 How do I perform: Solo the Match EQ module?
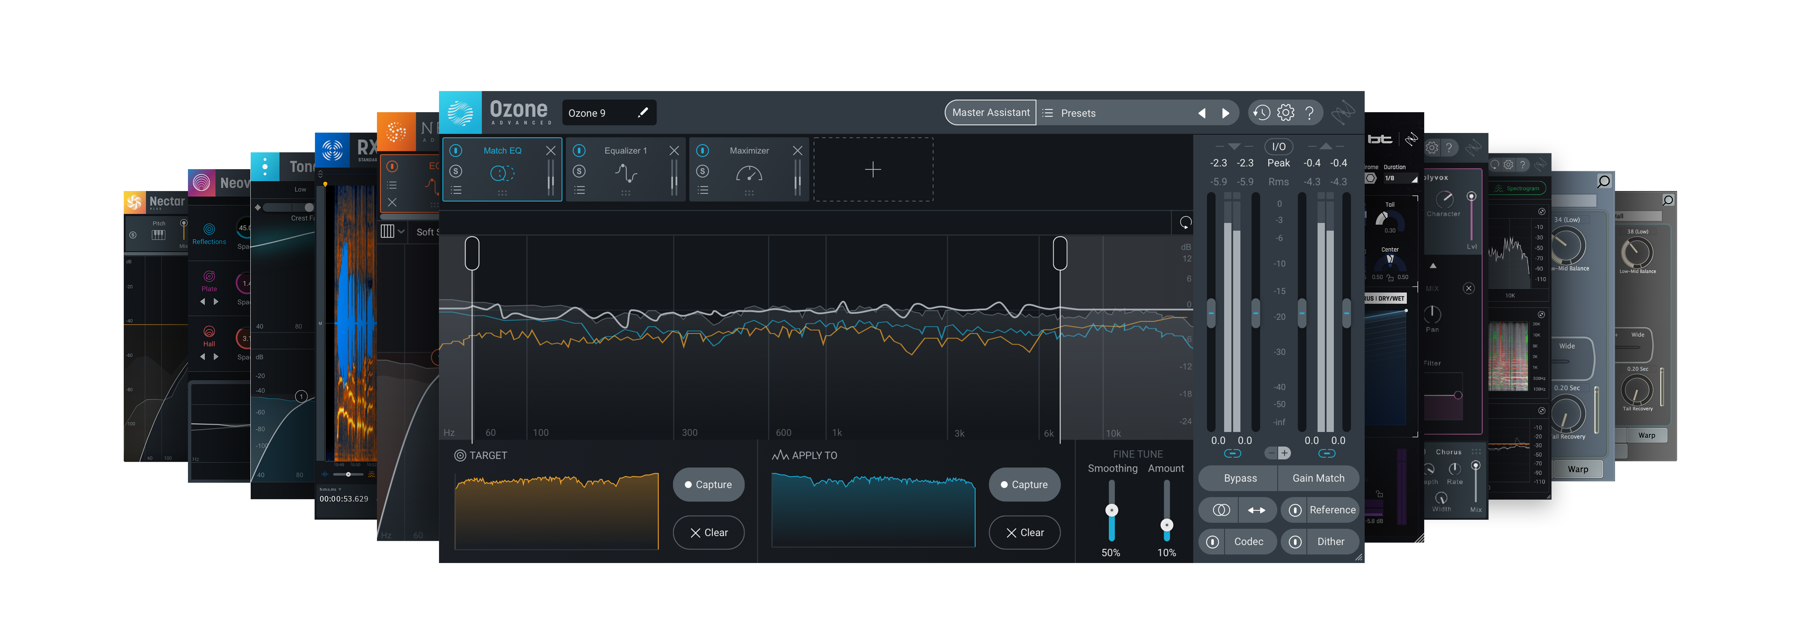click(x=455, y=171)
